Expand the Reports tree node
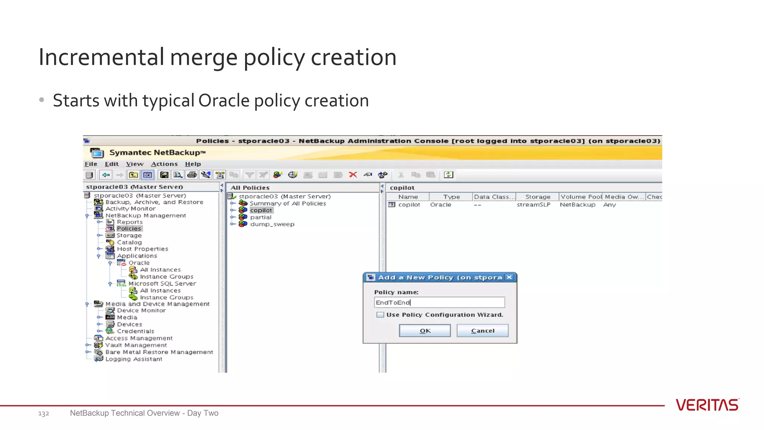Viewport: 764px width, 430px height. click(99, 222)
